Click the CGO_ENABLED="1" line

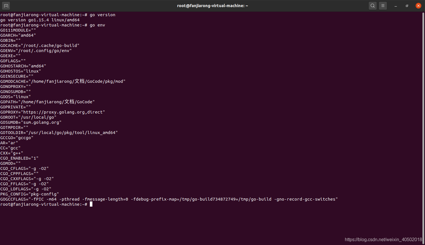point(19,158)
